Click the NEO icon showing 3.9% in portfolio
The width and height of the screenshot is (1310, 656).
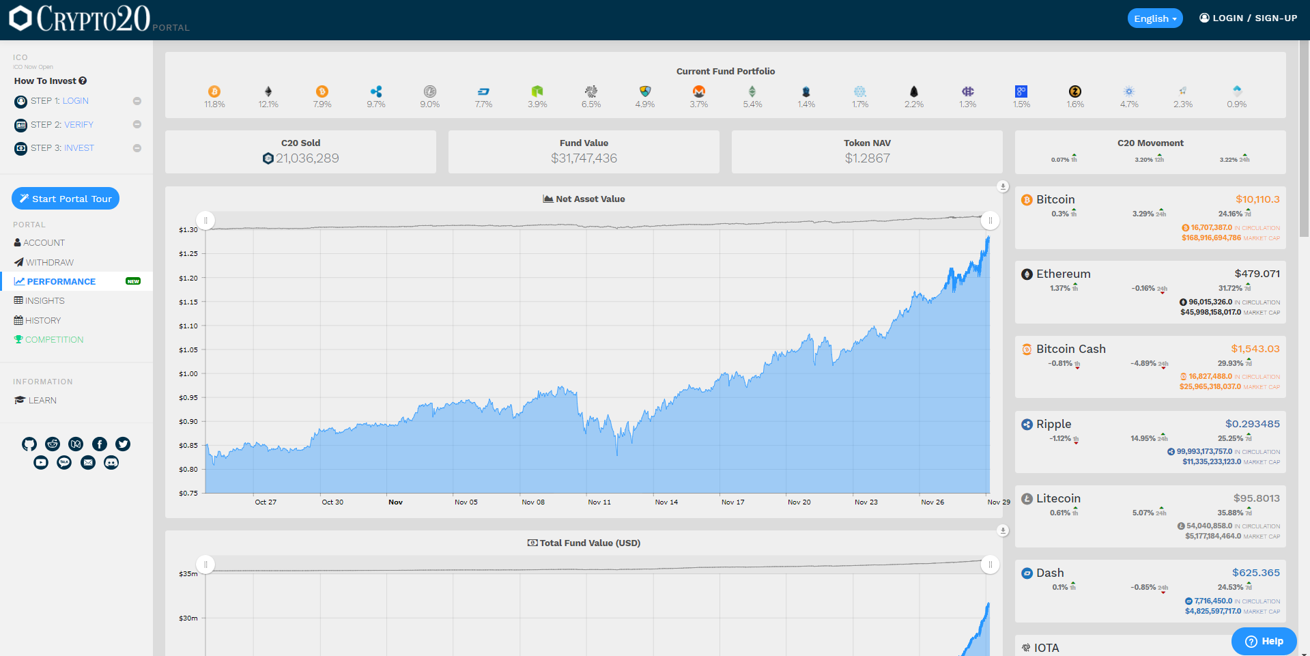coord(537,91)
